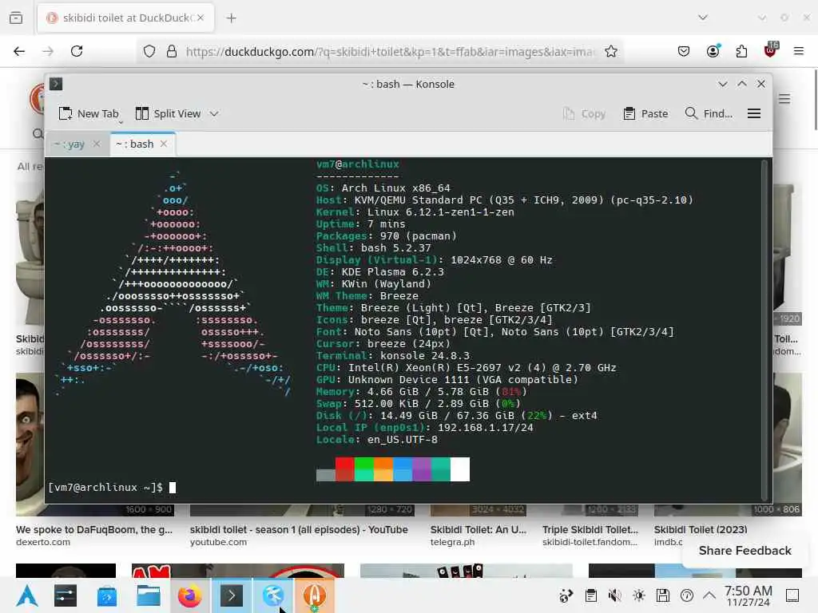The image size is (818, 613).
Task: Open Find in Konsole toolbar
Action: point(709,113)
